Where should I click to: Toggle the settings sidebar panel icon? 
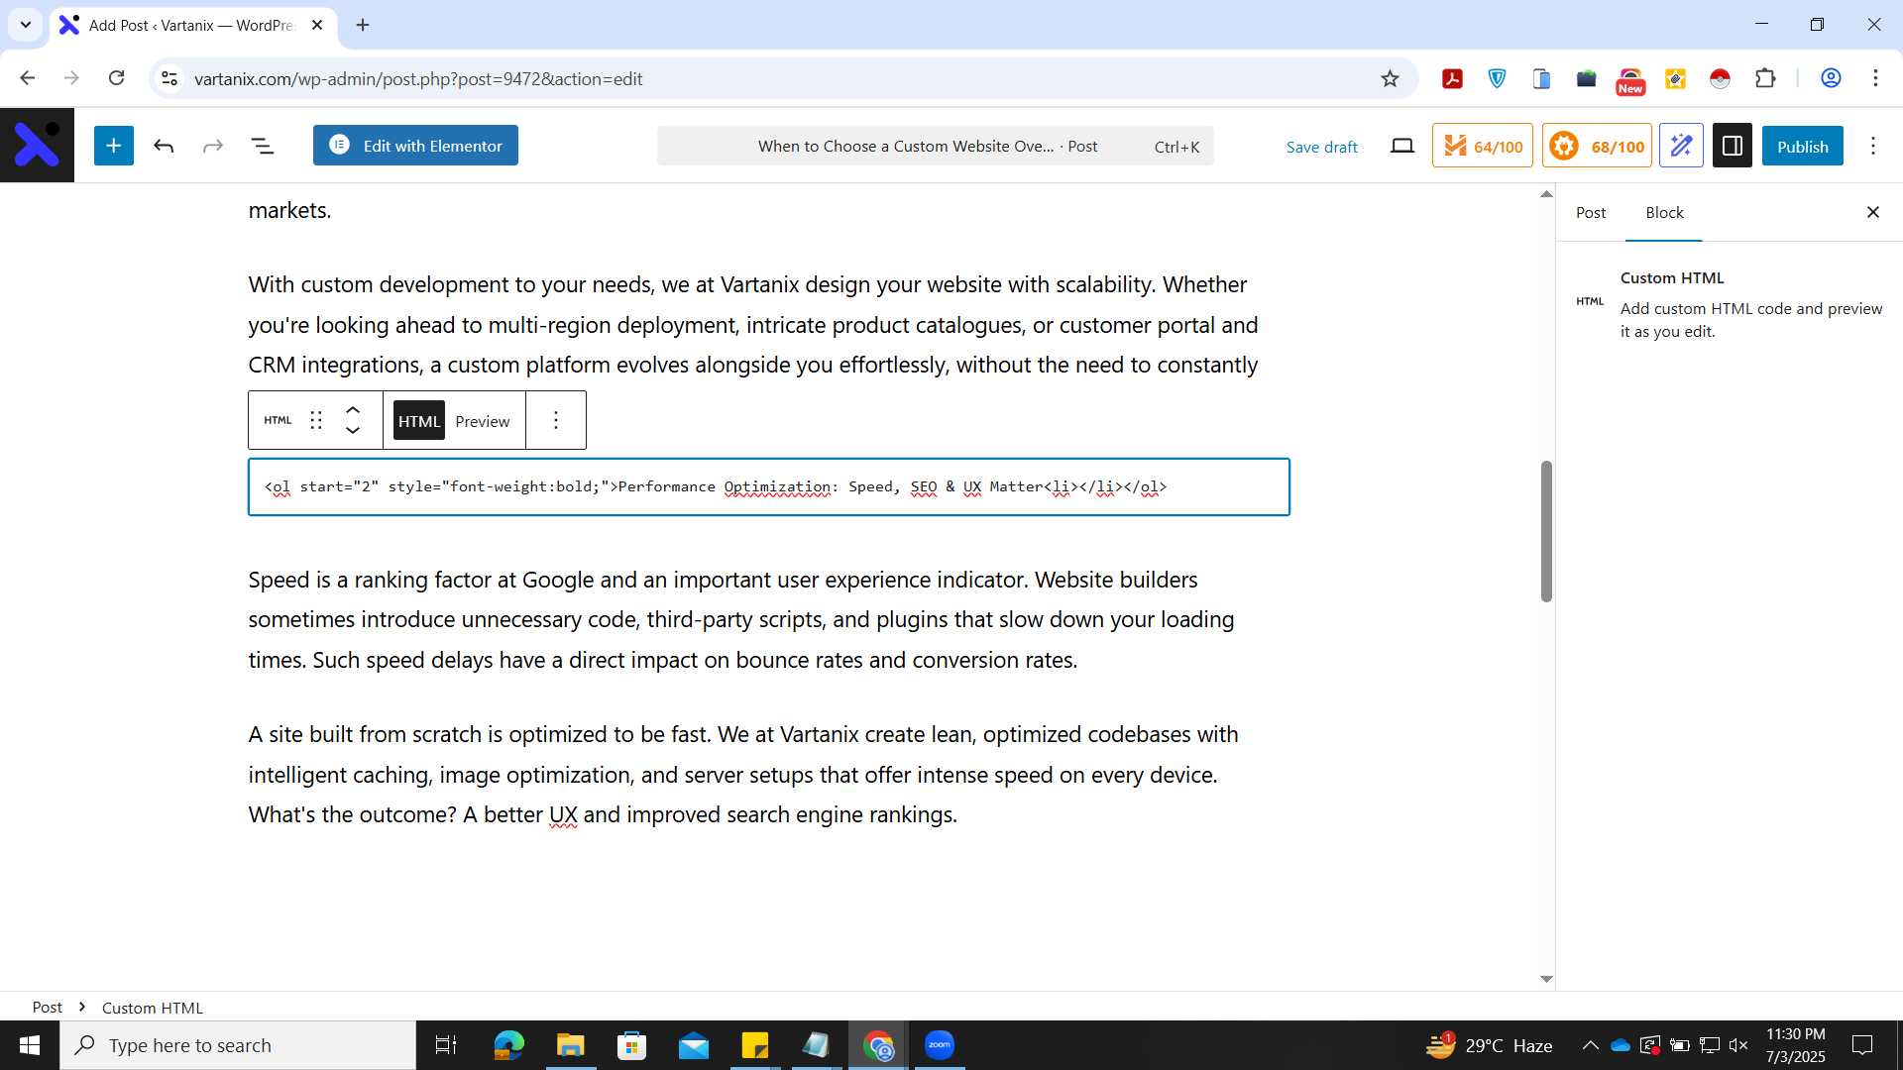1733,146
